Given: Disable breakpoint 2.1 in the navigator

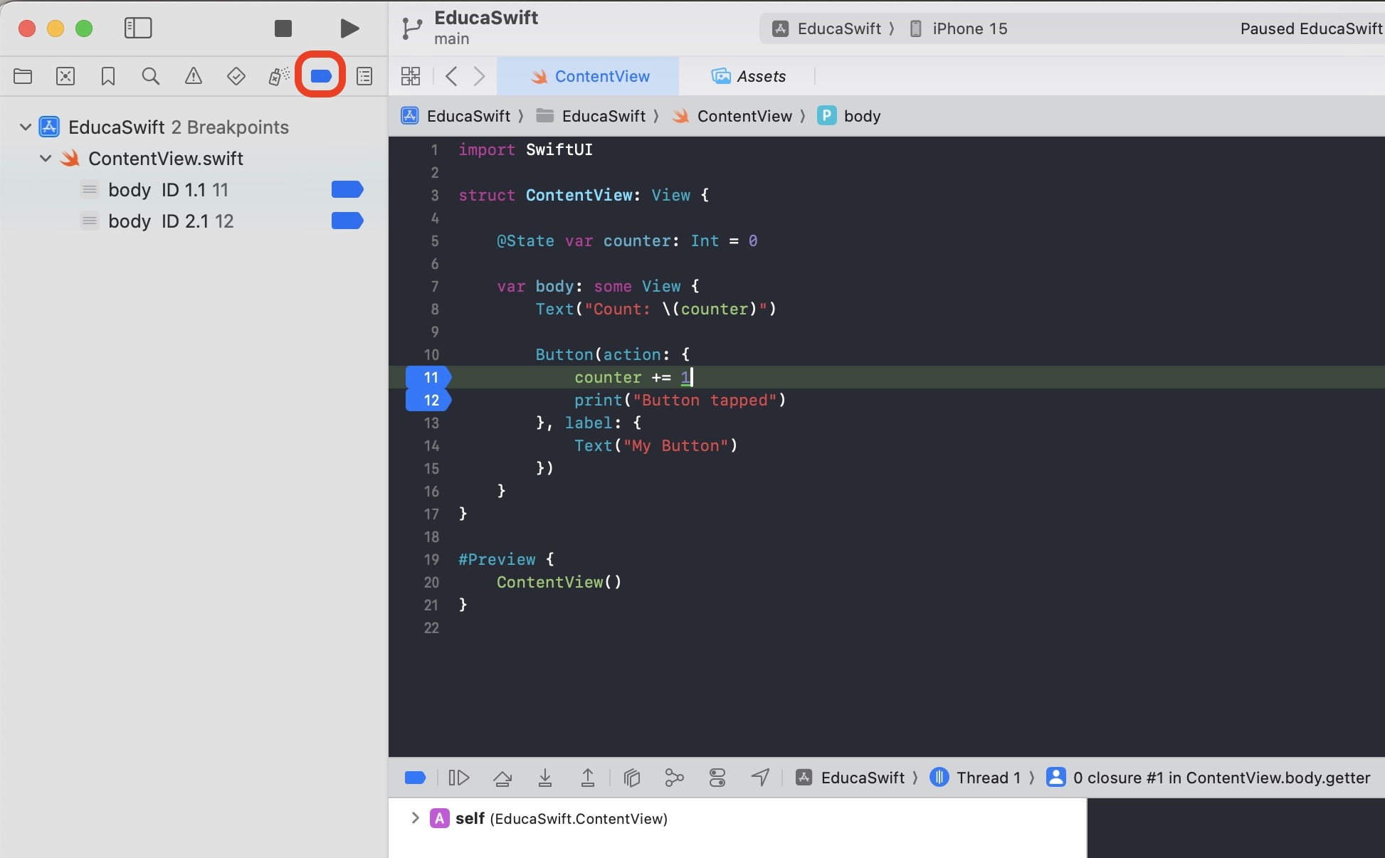Looking at the screenshot, I should pos(347,221).
